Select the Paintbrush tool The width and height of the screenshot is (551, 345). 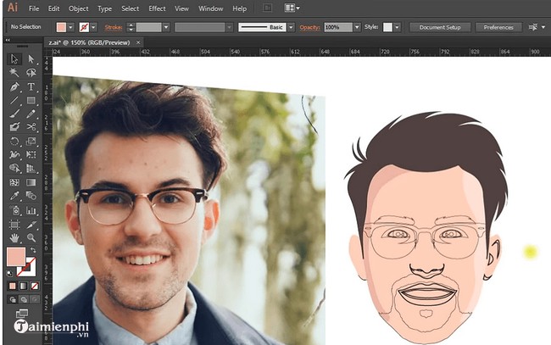(x=14, y=114)
